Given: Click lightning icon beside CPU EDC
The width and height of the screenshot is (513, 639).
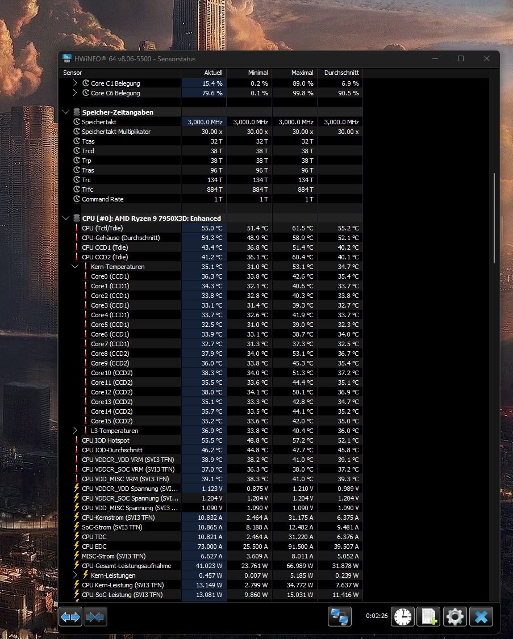Looking at the screenshot, I should pyautogui.click(x=76, y=546).
